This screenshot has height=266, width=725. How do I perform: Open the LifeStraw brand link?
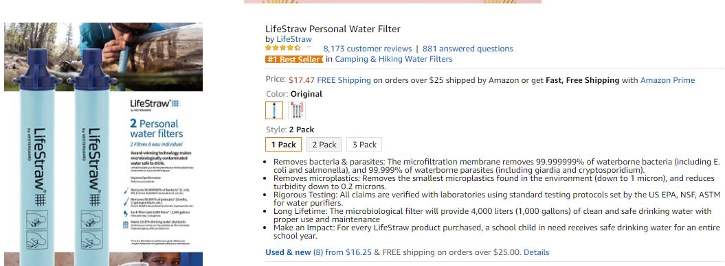[294, 39]
